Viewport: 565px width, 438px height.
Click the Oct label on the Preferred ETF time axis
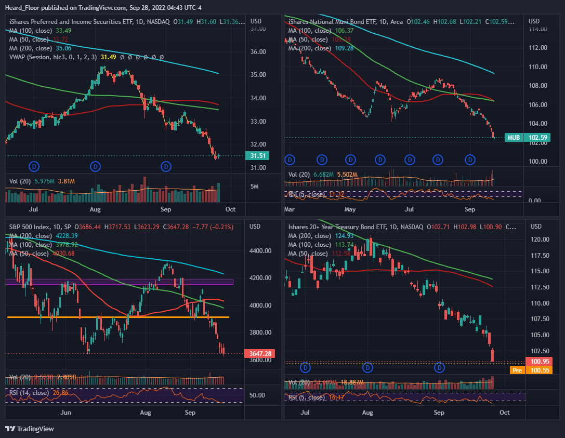click(230, 209)
